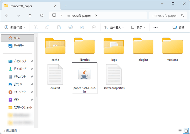Refresh the folder view
This screenshot has width=190, height=134.
coord(42,15)
